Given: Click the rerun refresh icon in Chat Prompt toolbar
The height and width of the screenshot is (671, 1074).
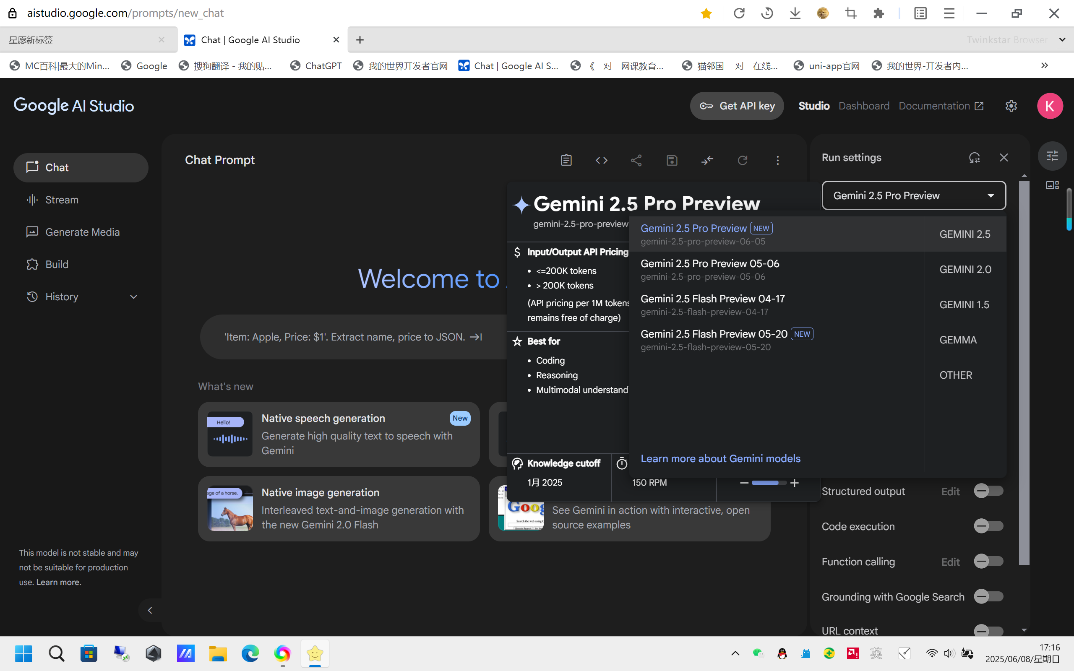Looking at the screenshot, I should 743,160.
